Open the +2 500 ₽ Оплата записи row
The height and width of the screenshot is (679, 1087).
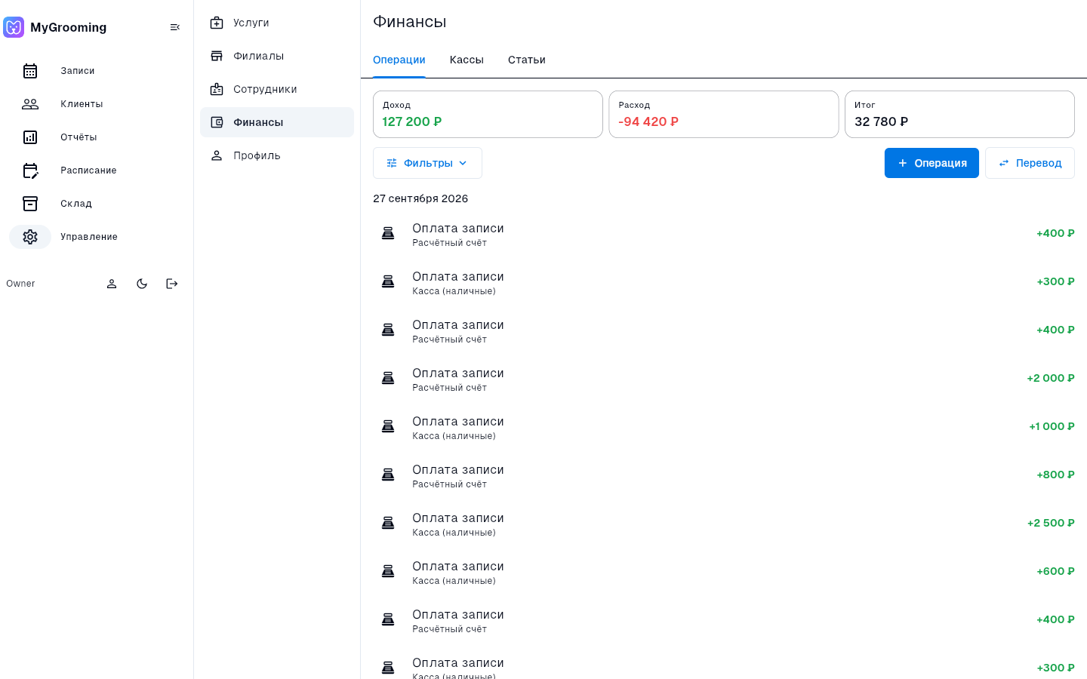pyautogui.click(x=724, y=524)
